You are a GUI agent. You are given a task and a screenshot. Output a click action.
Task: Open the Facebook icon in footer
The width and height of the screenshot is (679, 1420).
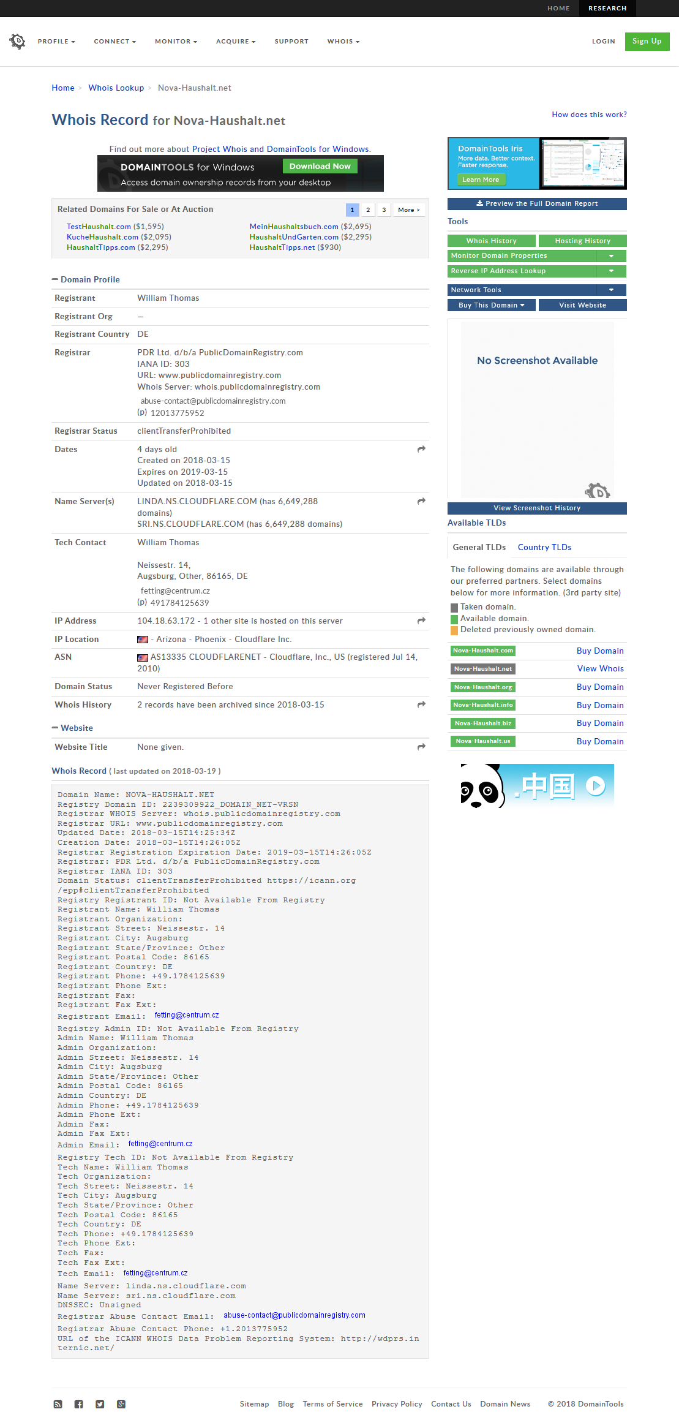click(x=79, y=1404)
